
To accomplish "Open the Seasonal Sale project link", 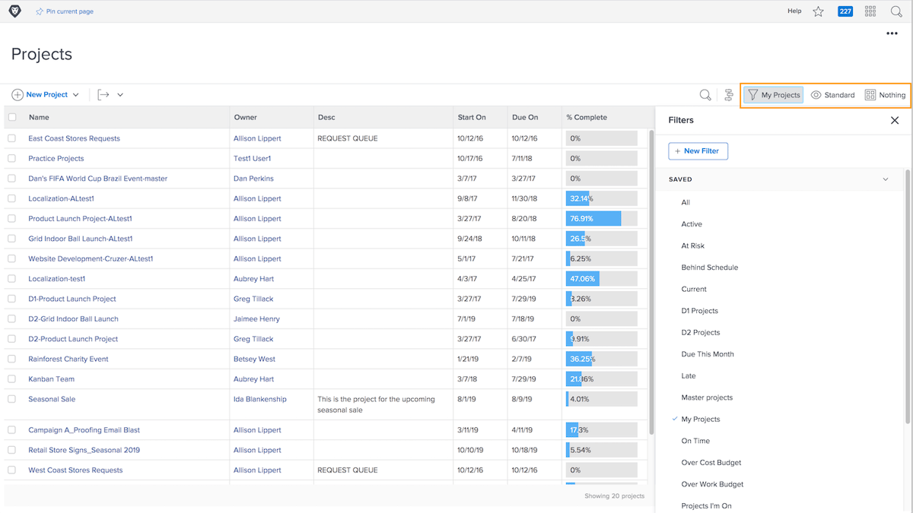I will [51, 398].
